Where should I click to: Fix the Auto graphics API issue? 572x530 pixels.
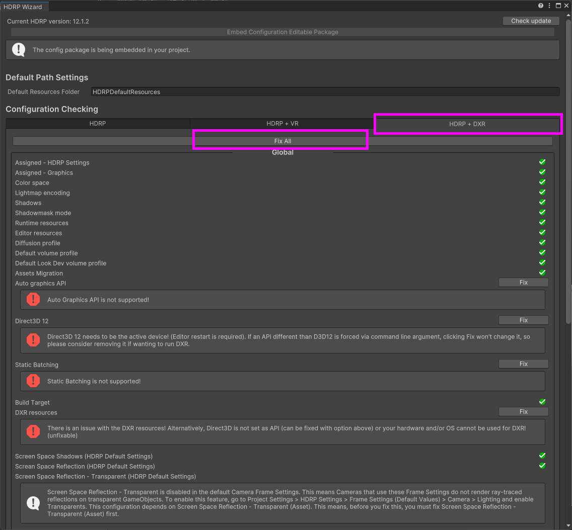523,283
